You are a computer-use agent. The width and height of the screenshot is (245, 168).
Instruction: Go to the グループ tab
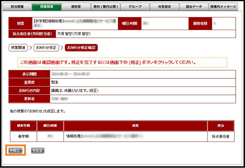(x=135, y=7)
